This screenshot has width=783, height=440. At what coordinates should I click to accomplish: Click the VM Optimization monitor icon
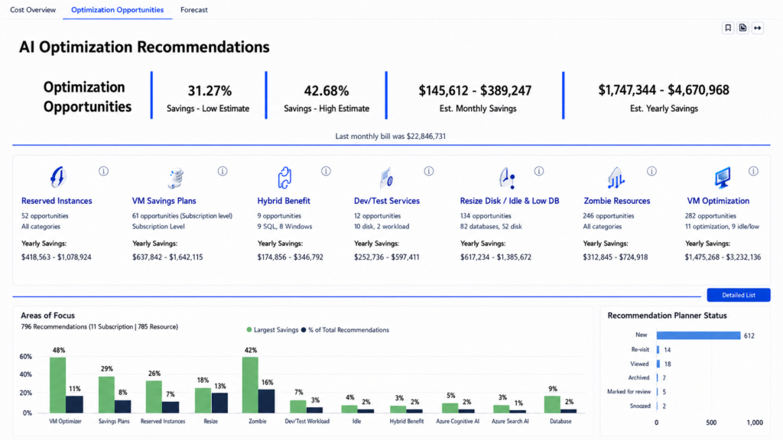click(x=722, y=177)
